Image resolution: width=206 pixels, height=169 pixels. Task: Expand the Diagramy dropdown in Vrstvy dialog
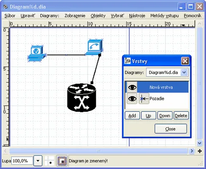pyautogui.click(x=184, y=72)
